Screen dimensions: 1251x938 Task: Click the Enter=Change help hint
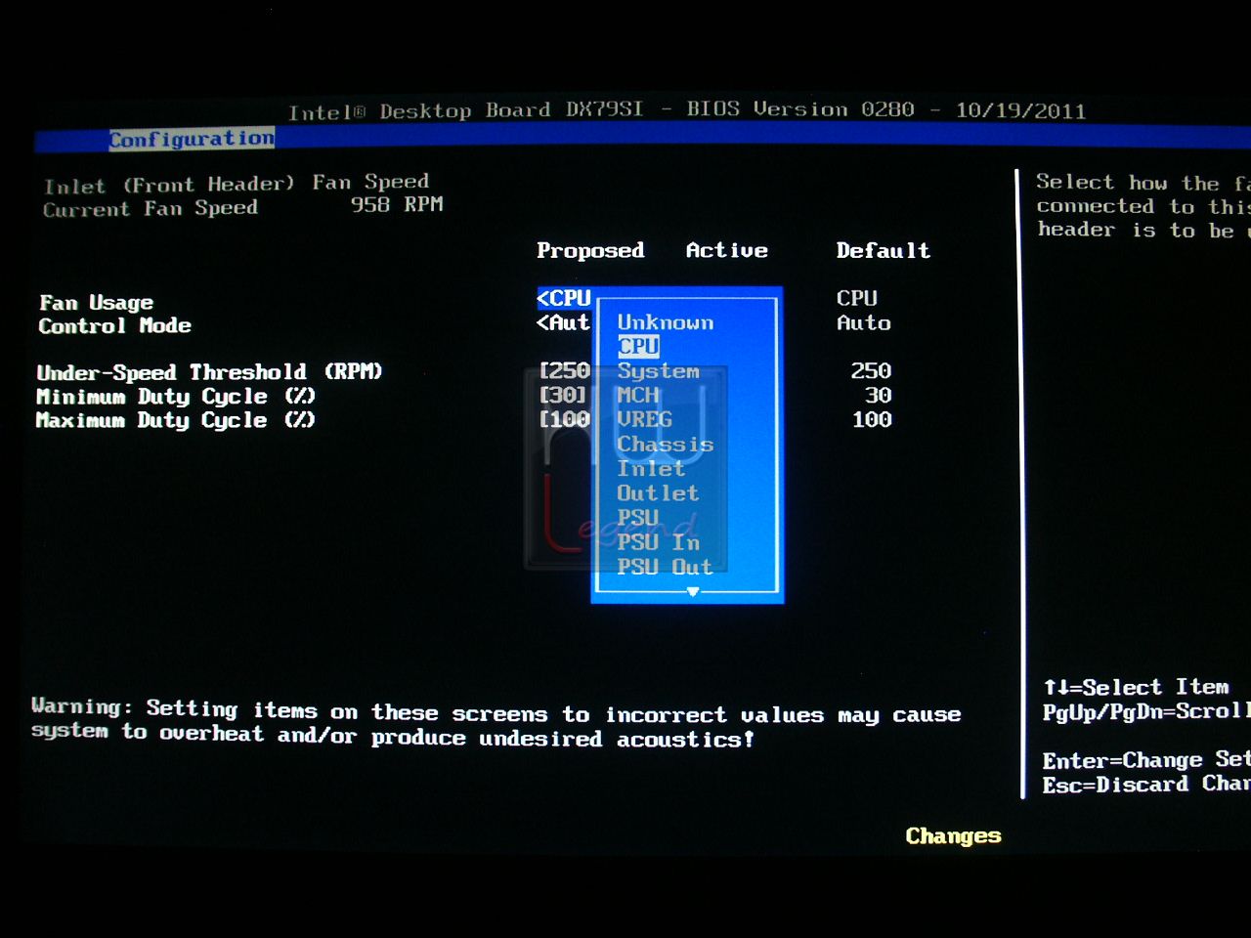pyautogui.click(x=1145, y=759)
